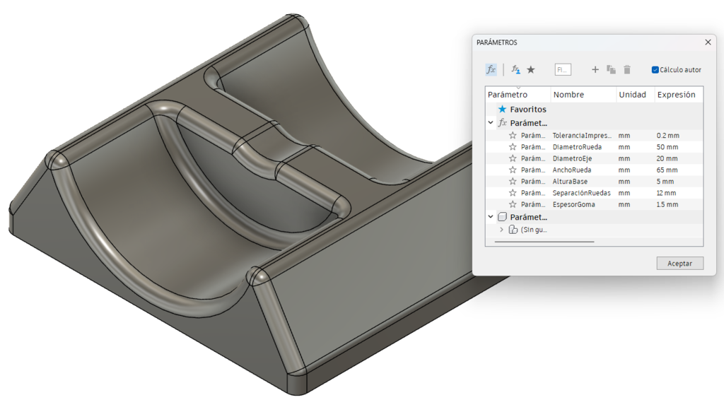Add a new parameter with plus icon
The image size is (724, 400).
[595, 70]
